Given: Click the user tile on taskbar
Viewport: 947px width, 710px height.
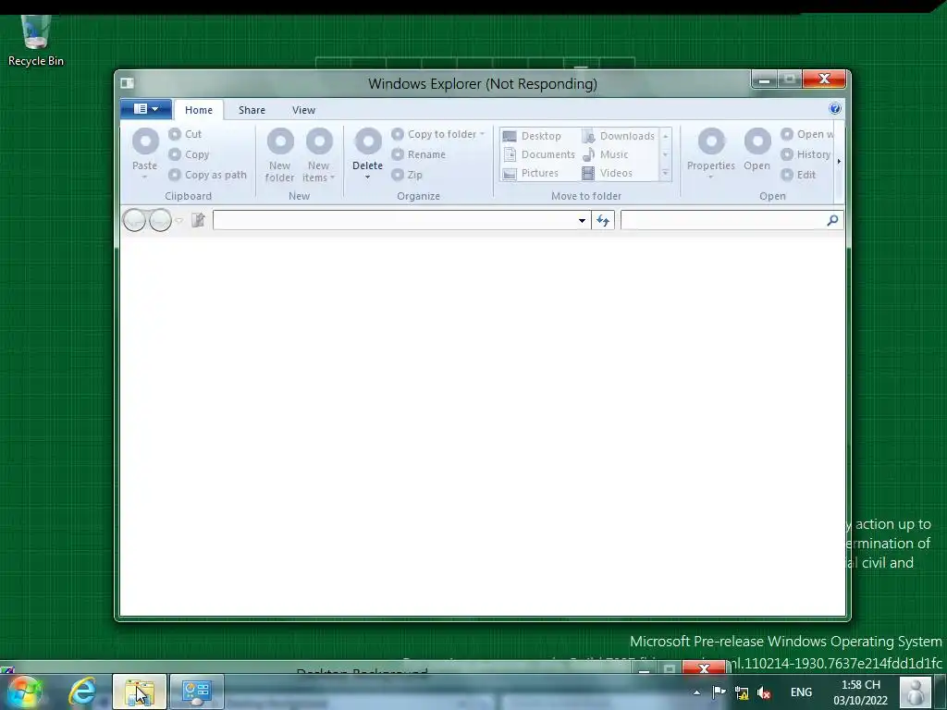Looking at the screenshot, I should point(916,692).
